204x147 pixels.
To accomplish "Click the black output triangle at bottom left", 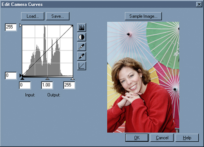I will pyautogui.click(x=20, y=75).
